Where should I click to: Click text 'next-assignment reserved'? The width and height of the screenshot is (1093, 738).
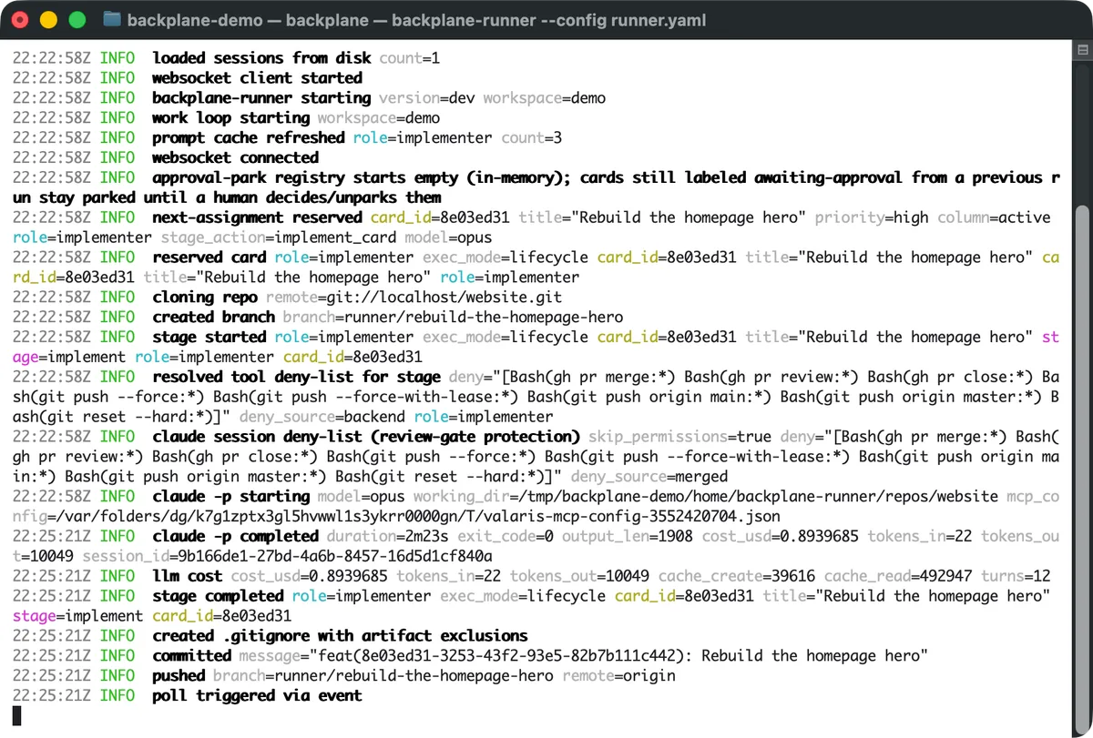click(257, 218)
